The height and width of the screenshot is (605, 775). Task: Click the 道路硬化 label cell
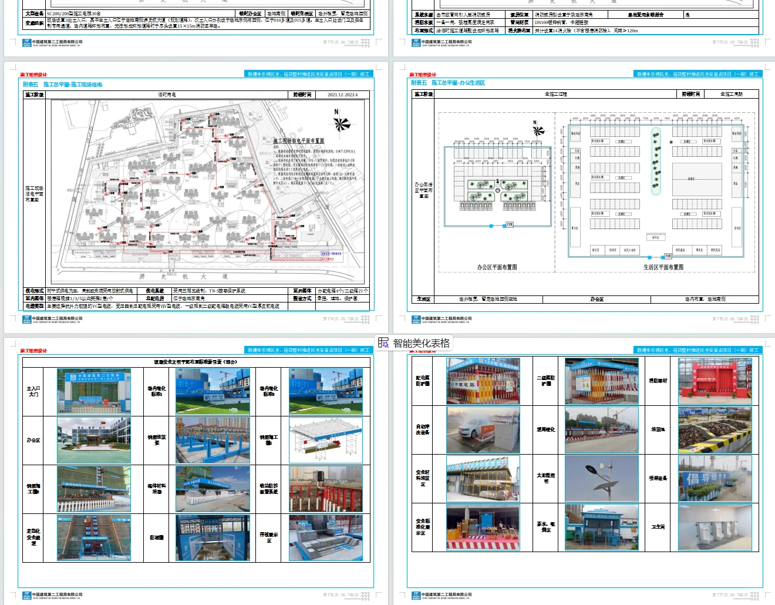pyautogui.click(x=546, y=430)
